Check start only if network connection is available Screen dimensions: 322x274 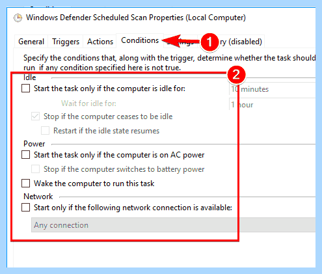tap(25, 208)
